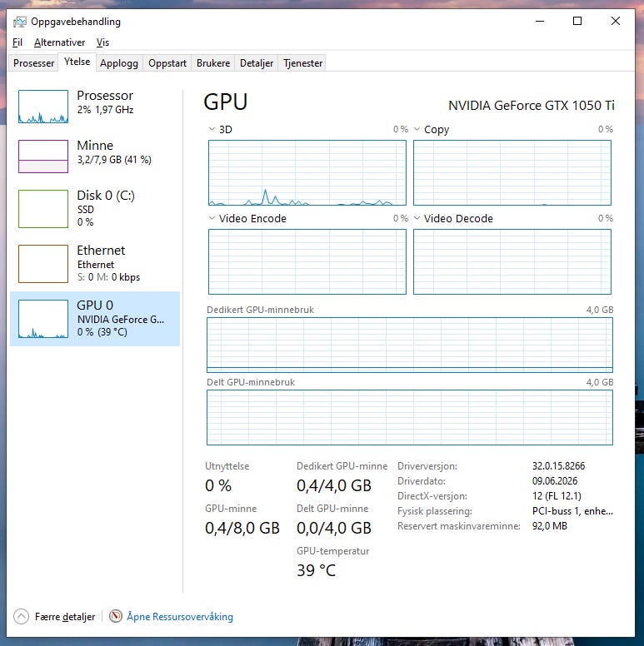Open the Vis menu
The image size is (644, 646).
[102, 42]
